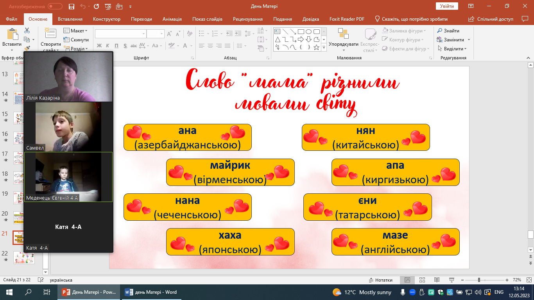Click the Decrease indent icon

coord(229,34)
